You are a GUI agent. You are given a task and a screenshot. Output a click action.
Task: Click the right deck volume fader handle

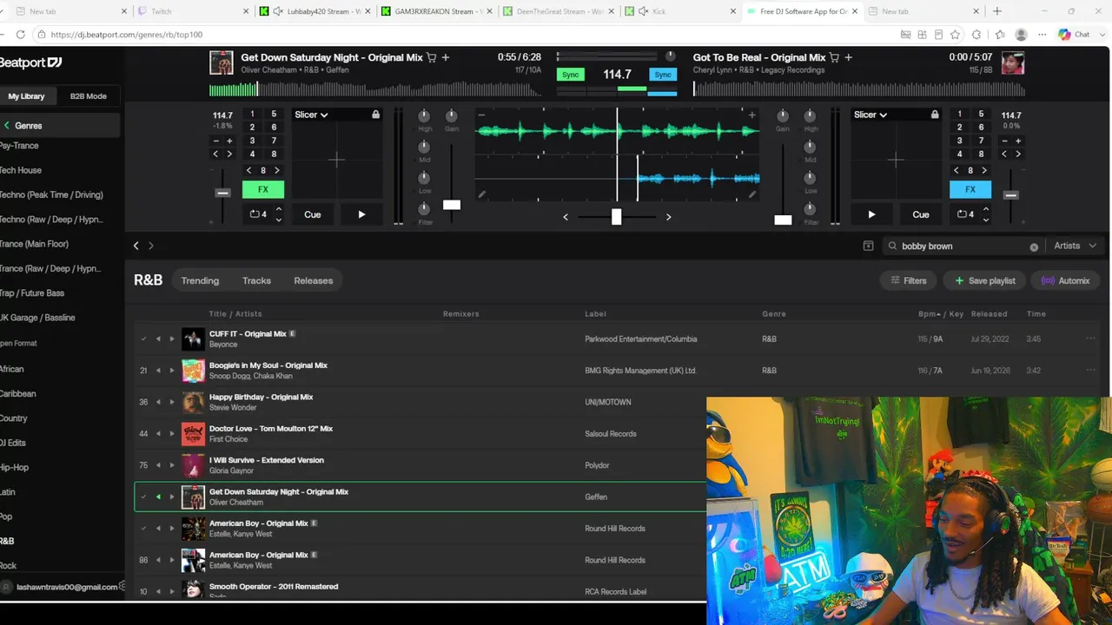(x=783, y=220)
